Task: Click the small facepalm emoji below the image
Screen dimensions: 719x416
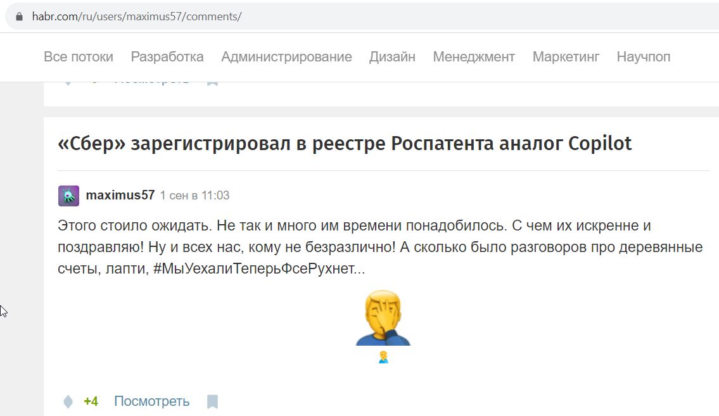Action: (383, 357)
